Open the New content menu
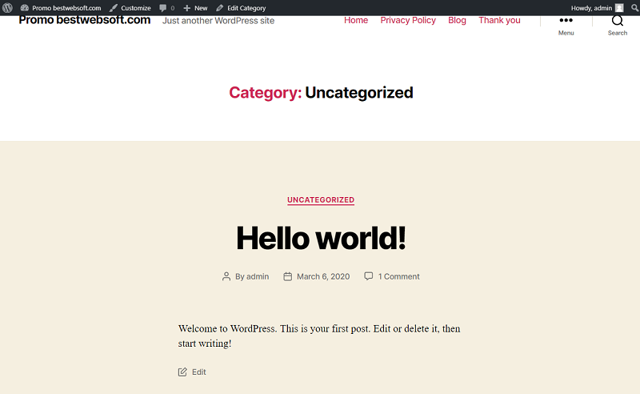This screenshot has height=394, width=640. [195, 8]
